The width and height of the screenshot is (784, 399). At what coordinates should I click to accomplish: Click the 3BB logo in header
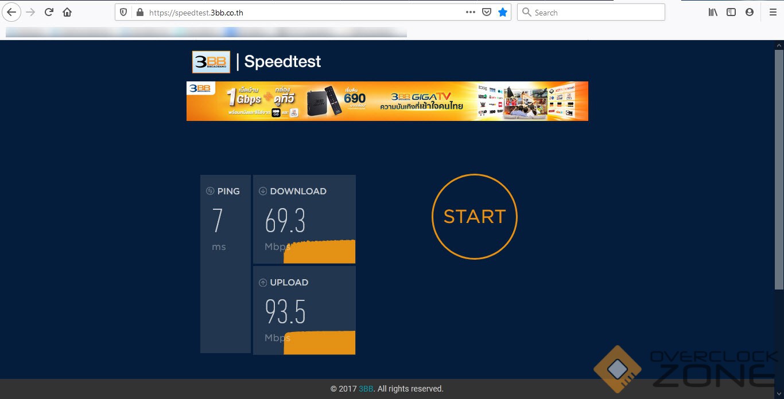[x=211, y=62]
